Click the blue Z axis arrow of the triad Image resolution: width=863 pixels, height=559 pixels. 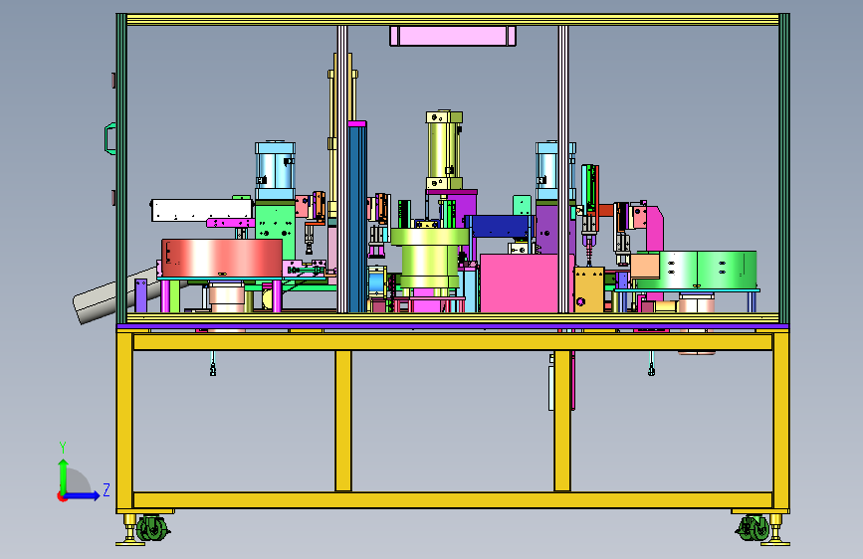(x=82, y=495)
